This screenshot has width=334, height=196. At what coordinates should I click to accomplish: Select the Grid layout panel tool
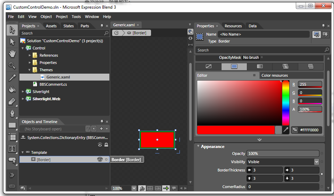[12, 137]
